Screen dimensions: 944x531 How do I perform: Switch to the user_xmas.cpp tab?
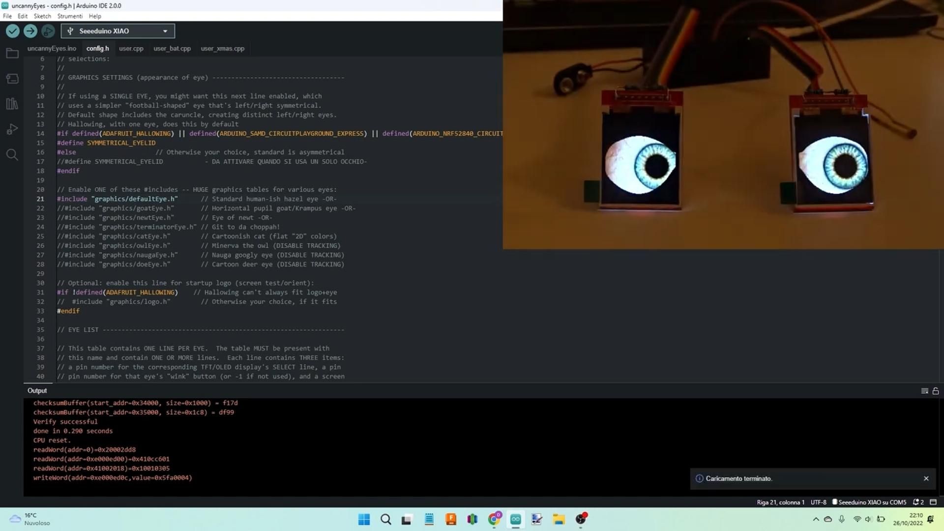click(x=223, y=48)
